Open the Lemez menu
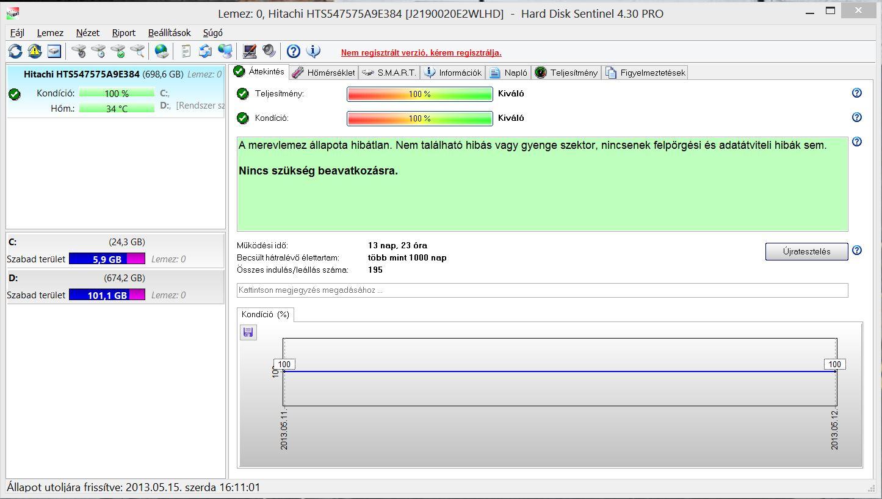This screenshot has height=499, width=882. click(x=50, y=33)
